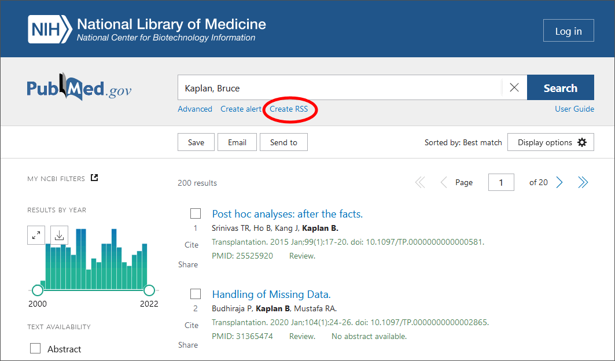
Task: Click the No abstract available note
Action: point(369,336)
